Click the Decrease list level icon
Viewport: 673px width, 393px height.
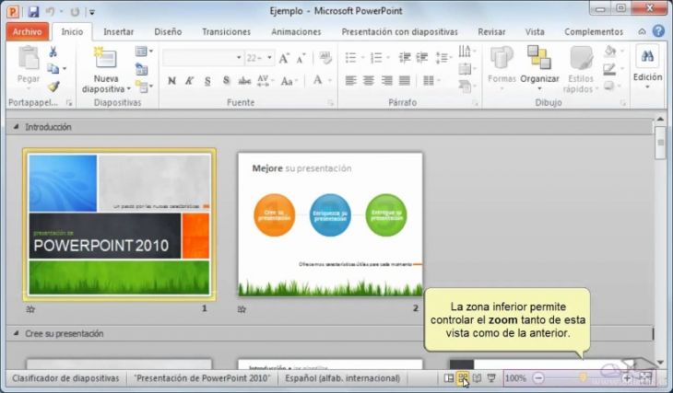tap(405, 58)
